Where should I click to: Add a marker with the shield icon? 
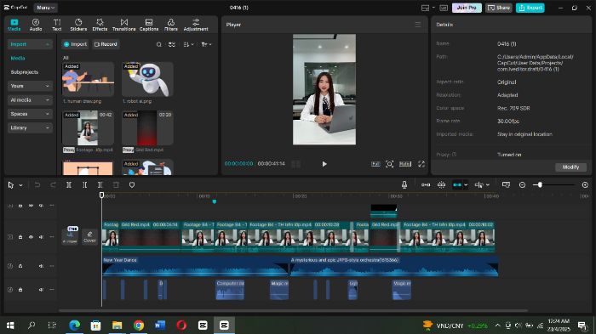tap(132, 184)
